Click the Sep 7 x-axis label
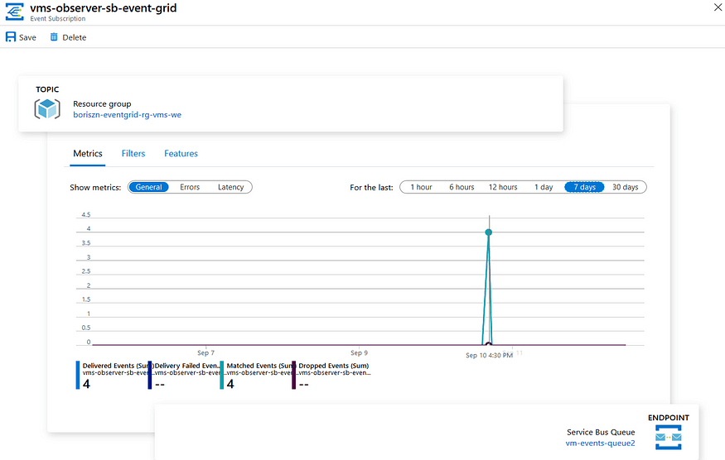This screenshot has height=460, width=725. (x=205, y=352)
